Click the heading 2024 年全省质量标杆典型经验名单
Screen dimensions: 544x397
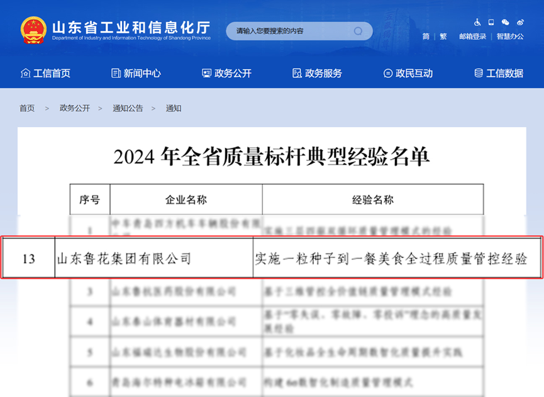(x=272, y=157)
